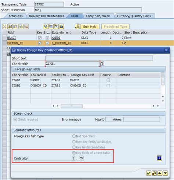Click the Cut icon in fields toolbar
This screenshot has width=174, height=180.
(5, 26)
